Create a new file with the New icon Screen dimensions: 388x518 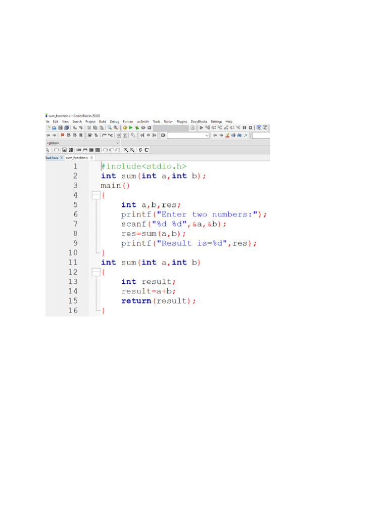point(48,128)
